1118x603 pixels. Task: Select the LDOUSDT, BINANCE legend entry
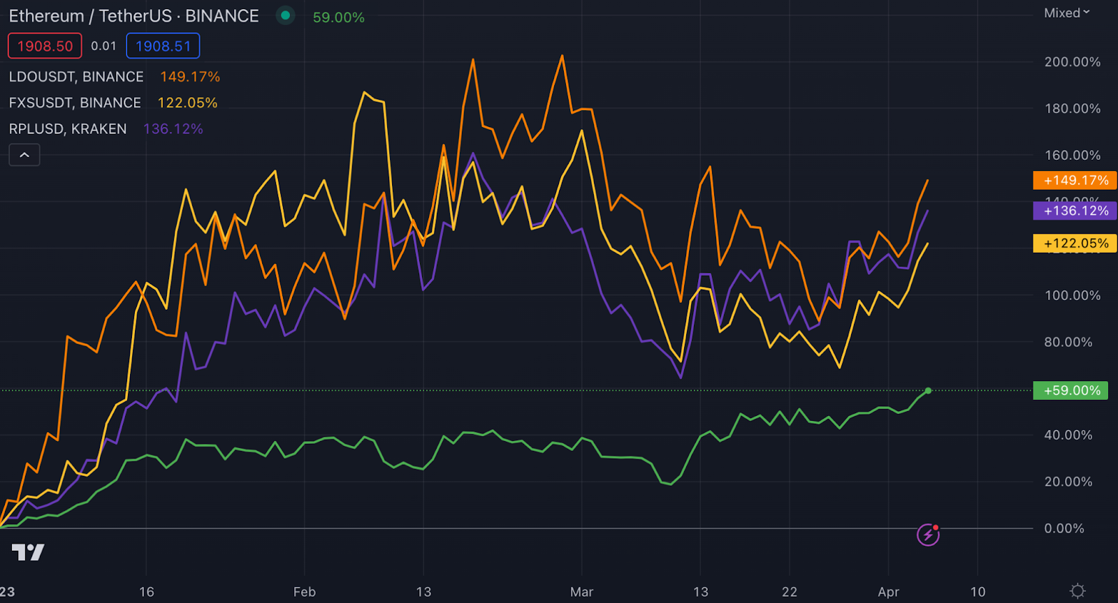click(76, 77)
